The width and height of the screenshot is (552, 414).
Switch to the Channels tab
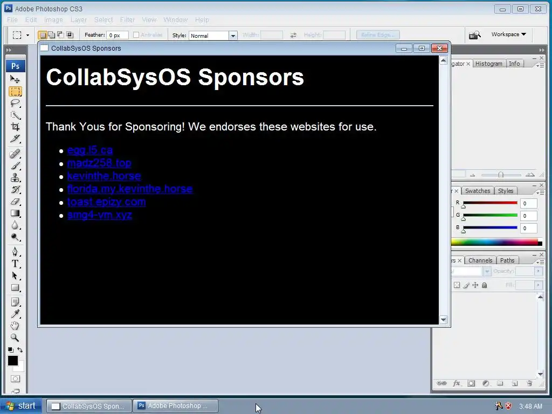click(480, 260)
